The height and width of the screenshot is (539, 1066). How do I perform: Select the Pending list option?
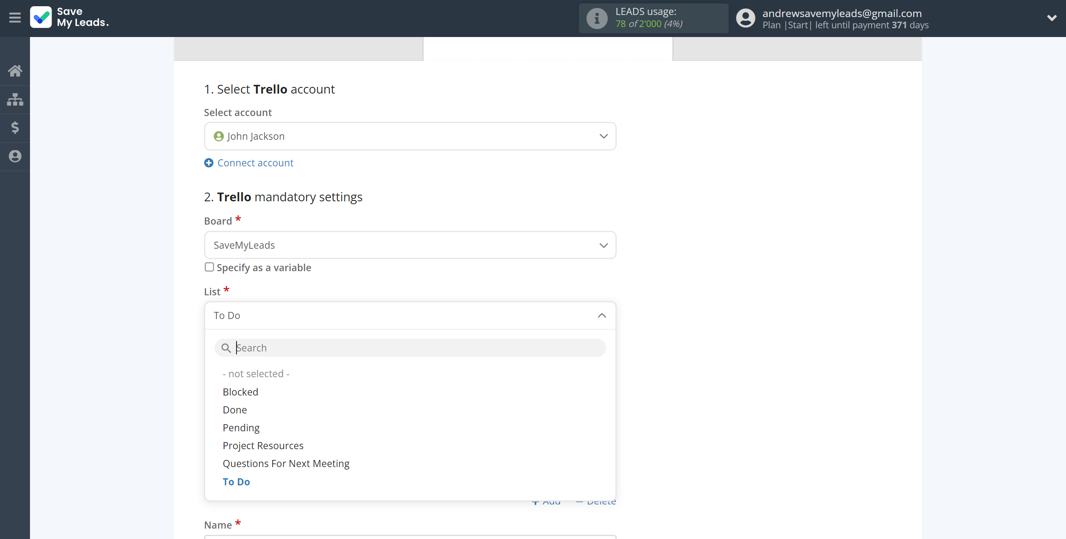point(241,428)
